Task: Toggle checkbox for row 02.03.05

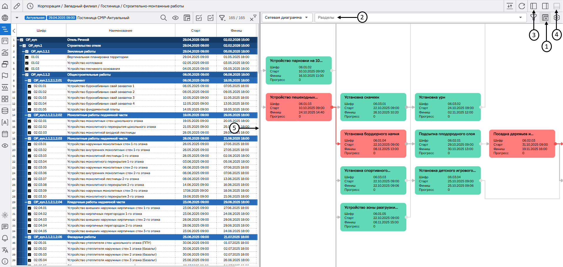Action: tap(29, 168)
